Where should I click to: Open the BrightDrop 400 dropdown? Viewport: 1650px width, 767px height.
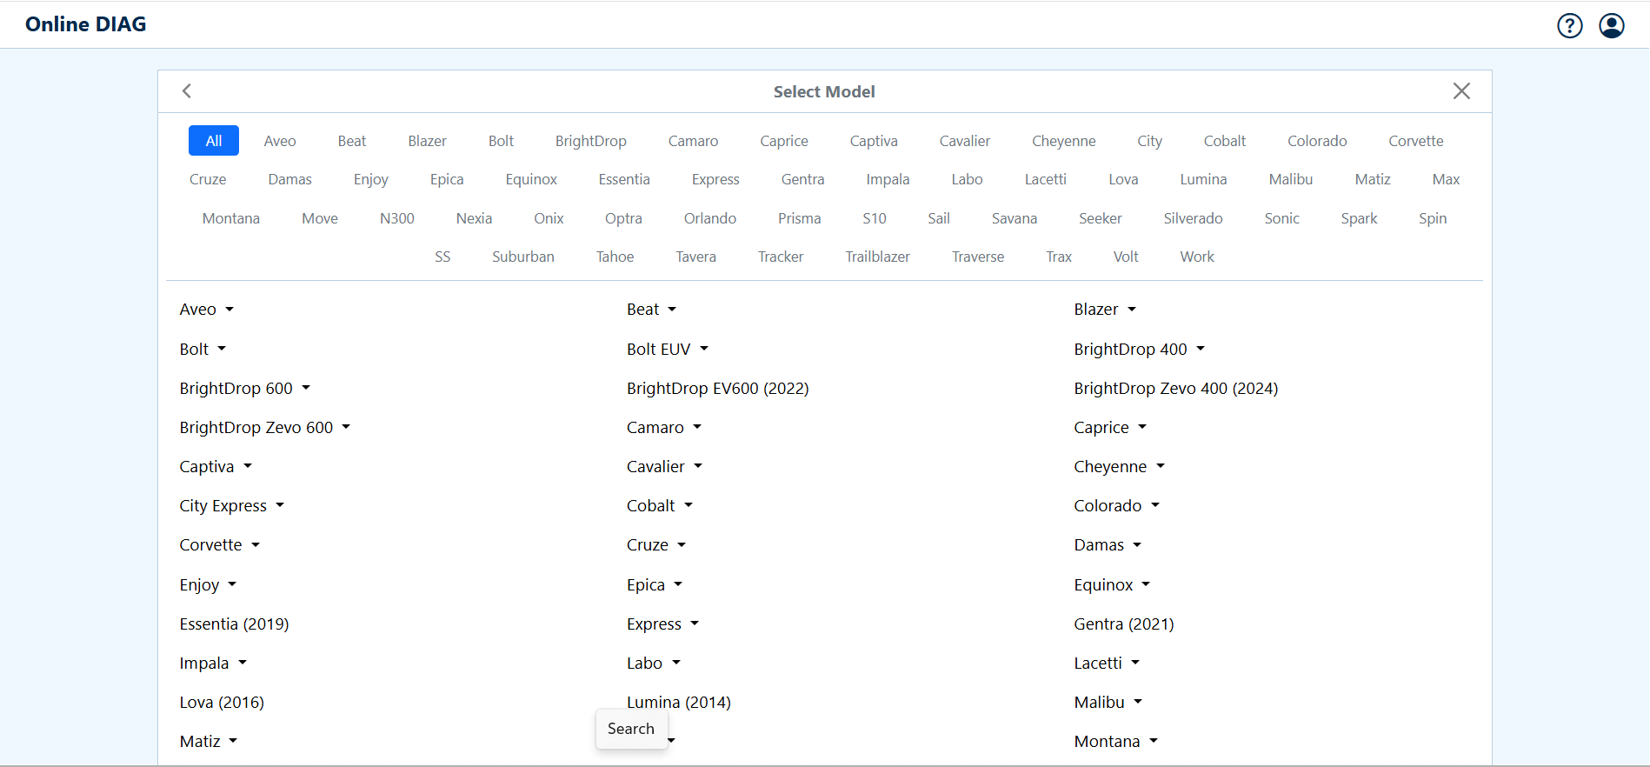point(1140,349)
